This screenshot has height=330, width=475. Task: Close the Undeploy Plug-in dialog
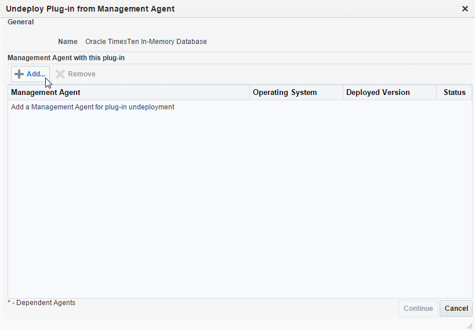(465, 9)
